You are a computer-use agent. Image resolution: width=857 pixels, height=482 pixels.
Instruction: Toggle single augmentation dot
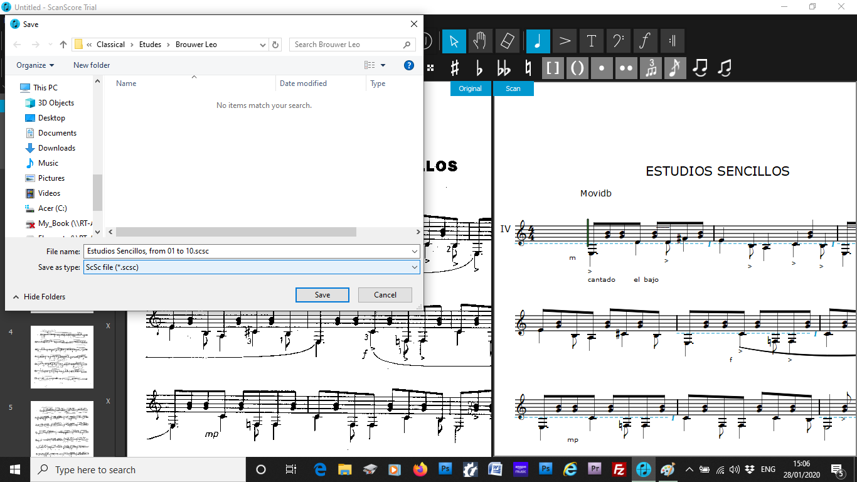(x=602, y=68)
